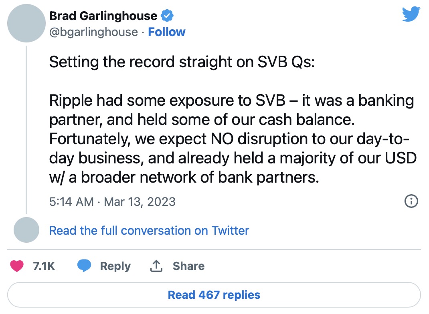Screen dimensions: 429x314
Task: Open the Brad Garlinghouse display name
Action: [103, 16]
